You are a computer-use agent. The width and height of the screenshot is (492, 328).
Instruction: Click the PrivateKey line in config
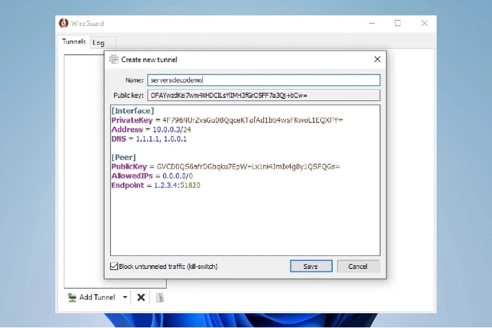pos(227,120)
